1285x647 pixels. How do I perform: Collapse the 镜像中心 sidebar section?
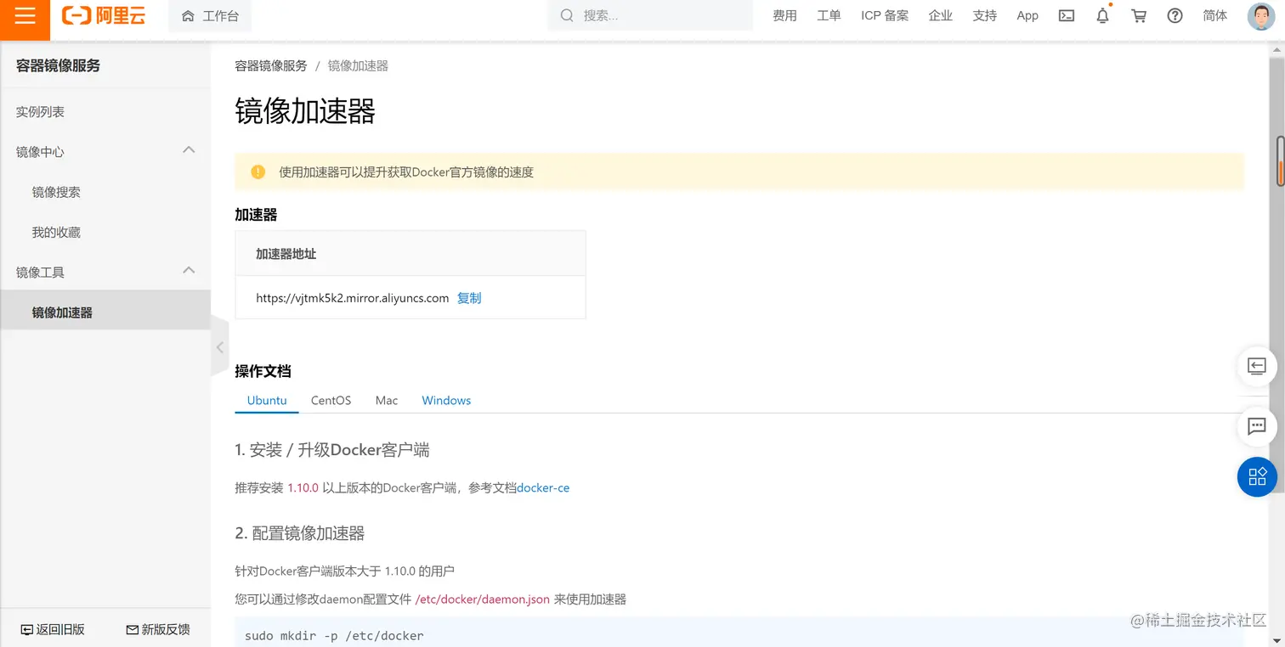point(188,150)
